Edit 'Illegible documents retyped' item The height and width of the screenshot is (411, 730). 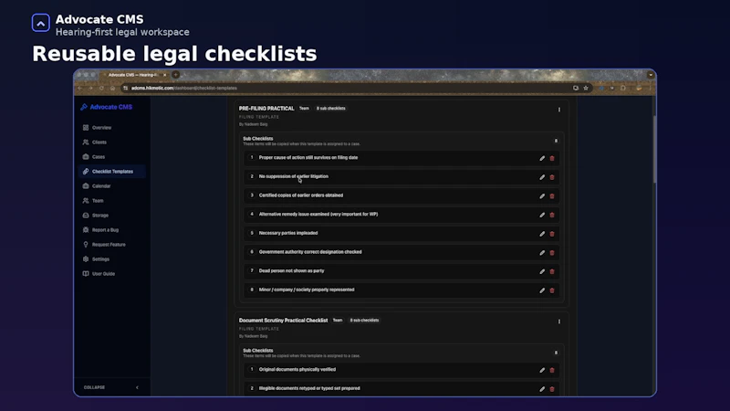[x=542, y=389]
